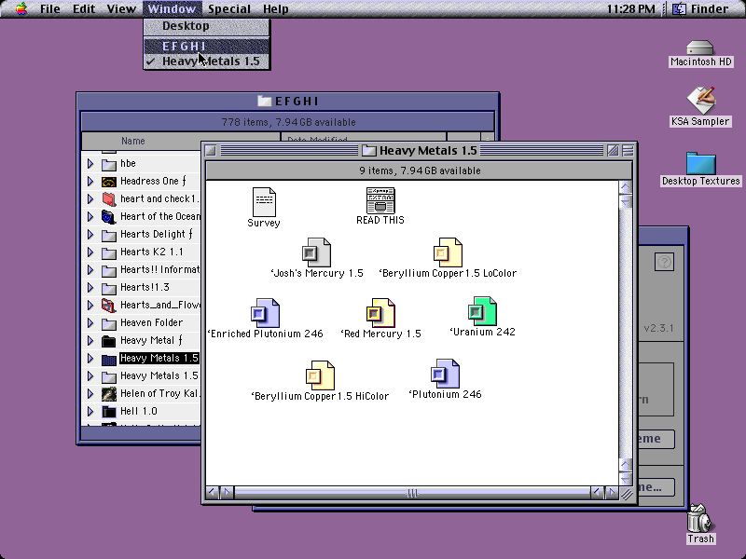Screen dimensions: 746x559
Task: Click the hbe folder icon
Action: (109, 164)
